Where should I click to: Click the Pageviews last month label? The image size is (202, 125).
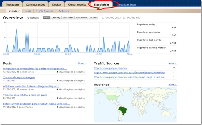(x=149, y=40)
